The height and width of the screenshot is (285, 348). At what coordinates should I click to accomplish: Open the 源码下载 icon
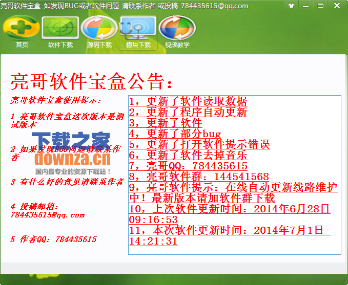click(x=99, y=33)
